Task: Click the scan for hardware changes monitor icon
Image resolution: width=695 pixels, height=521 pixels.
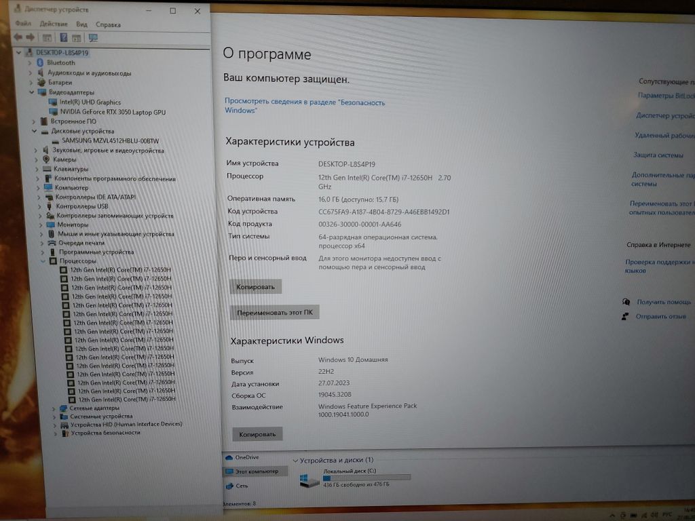Action: [x=93, y=38]
